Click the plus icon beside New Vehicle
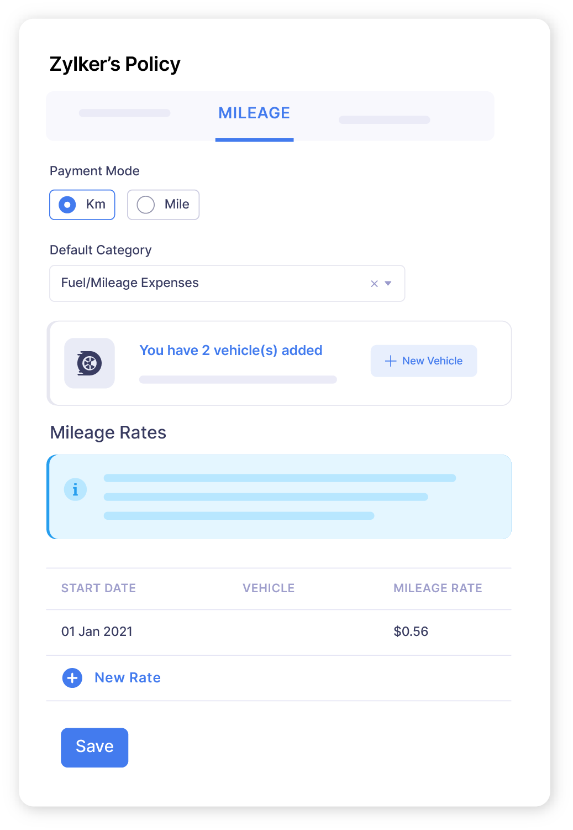The height and width of the screenshot is (830, 573). tap(390, 361)
